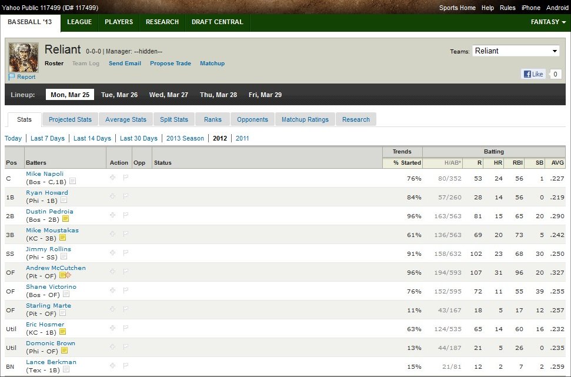Open the Help link

[487, 8]
